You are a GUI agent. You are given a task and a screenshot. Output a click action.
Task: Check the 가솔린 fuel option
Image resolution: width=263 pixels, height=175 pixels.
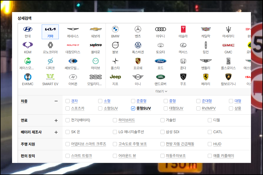coord(163,120)
